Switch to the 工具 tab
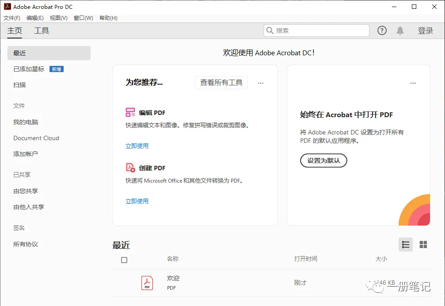 pos(42,31)
